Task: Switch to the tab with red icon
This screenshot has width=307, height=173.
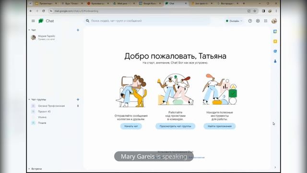Action: point(98,3)
